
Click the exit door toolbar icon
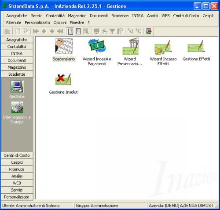pos(149,31)
